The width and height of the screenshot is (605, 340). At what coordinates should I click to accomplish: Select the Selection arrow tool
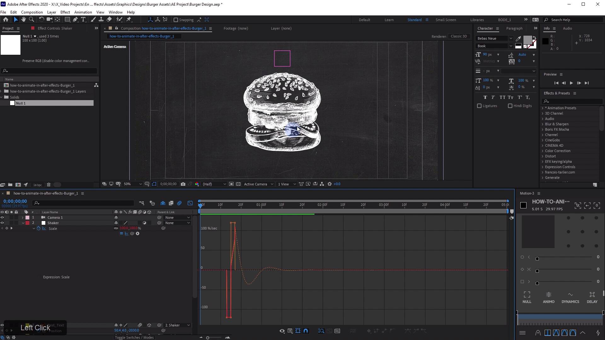(x=16, y=20)
